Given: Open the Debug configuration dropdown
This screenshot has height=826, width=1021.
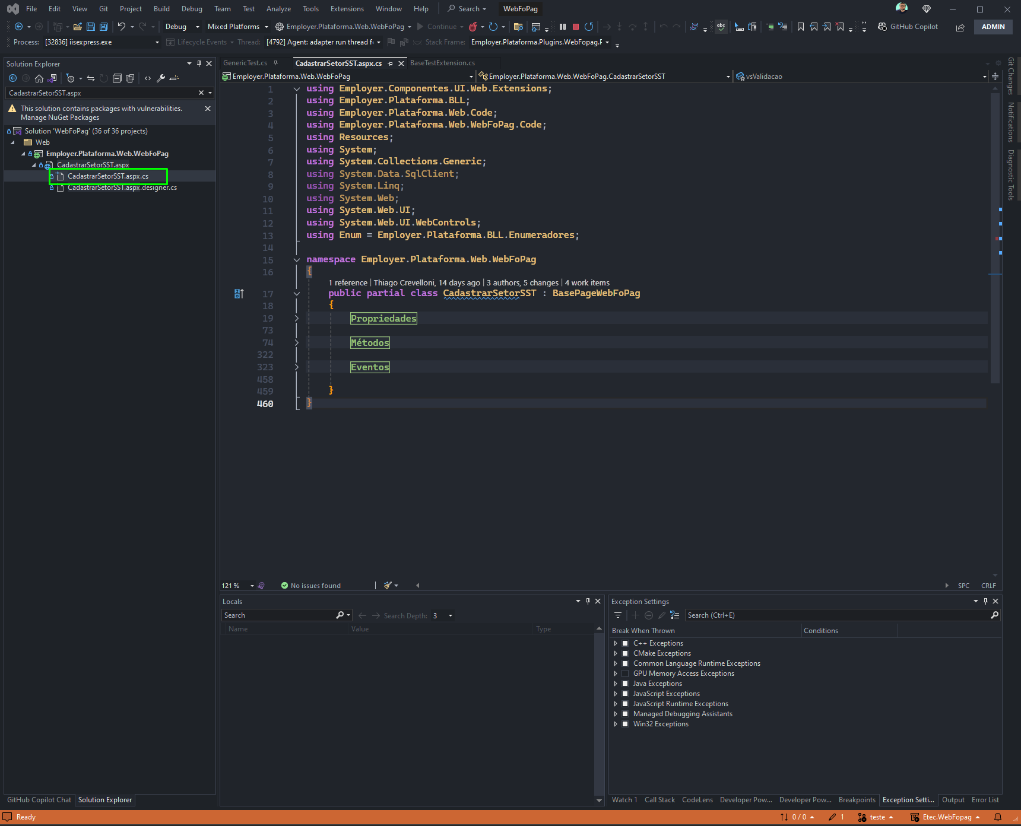Looking at the screenshot, I should point(182,27).
